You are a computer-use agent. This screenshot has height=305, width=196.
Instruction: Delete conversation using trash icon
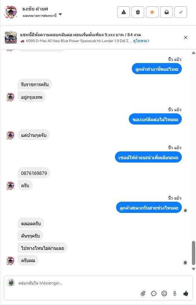pos(138,12)
